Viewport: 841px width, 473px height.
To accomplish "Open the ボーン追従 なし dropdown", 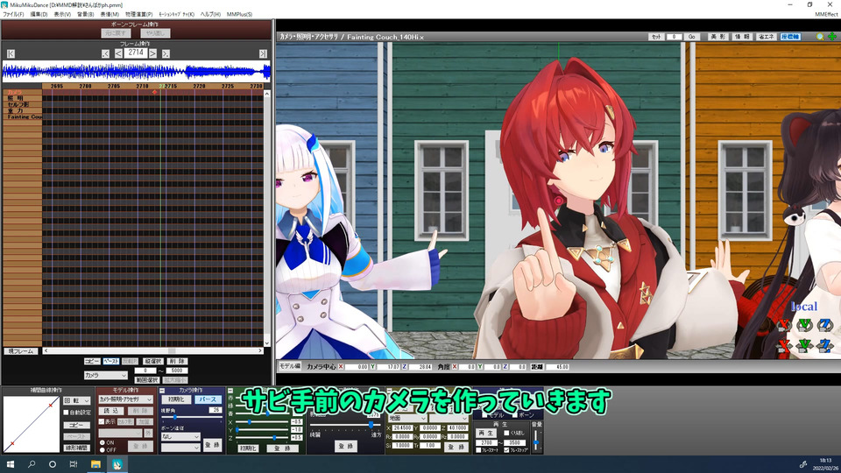I will (180, 437).
